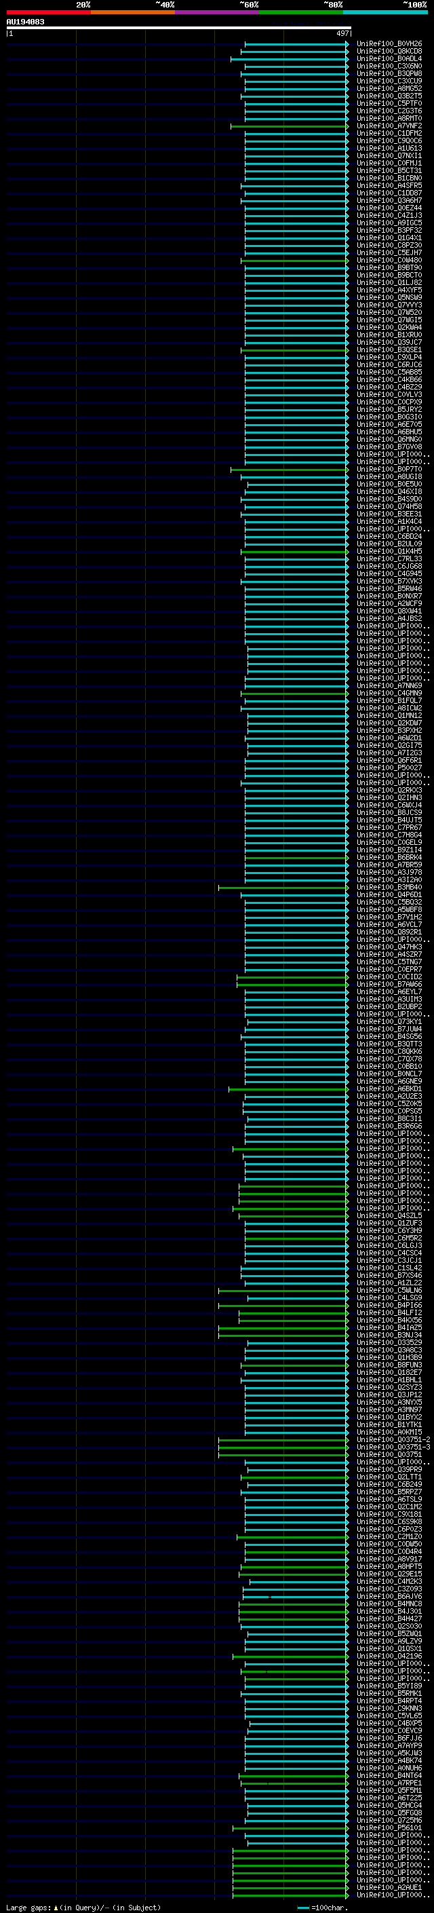Select label UniRef100_A6EYL7
Viewport: 434px width, 1913px height.
pyautogui.click(x=389, y=992)
